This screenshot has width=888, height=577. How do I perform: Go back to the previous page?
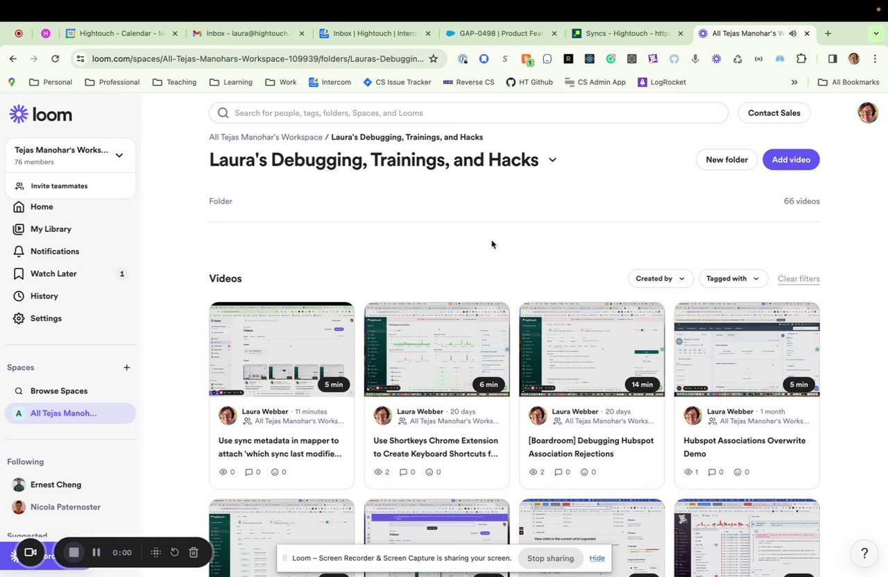pos(13,59)
